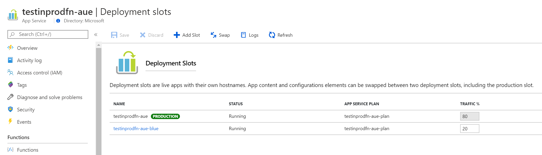Viewport: 542px width, 155px height.
Task: Click the Save button label
Action: click(x=124, y=35)
